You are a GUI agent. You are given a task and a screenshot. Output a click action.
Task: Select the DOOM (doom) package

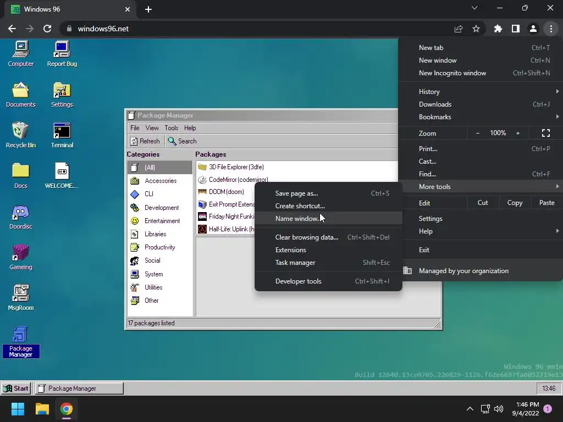[225, 192]
